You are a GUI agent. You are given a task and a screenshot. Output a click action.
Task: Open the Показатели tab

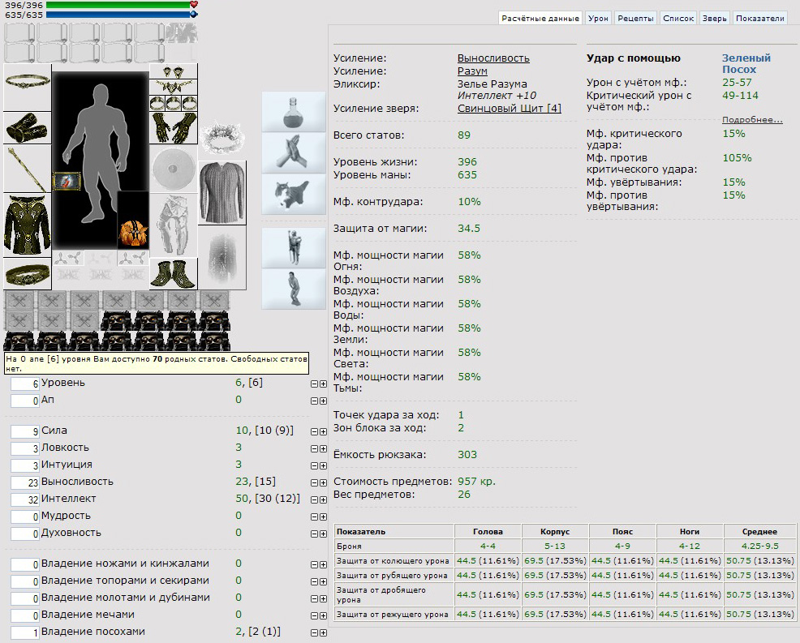pos(759,18)
